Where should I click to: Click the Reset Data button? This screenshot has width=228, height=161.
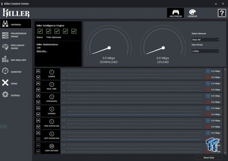209,158
